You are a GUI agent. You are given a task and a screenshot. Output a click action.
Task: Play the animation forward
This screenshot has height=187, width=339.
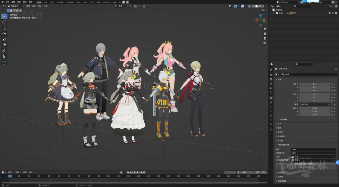[x=137, y=172]
